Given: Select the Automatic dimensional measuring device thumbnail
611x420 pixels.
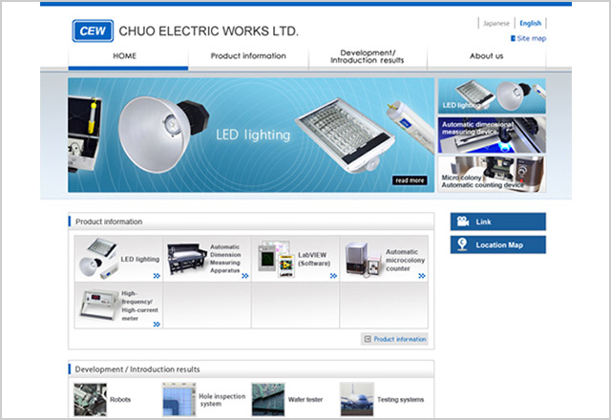Looking at the screenshot, I should tap(491, 135).
